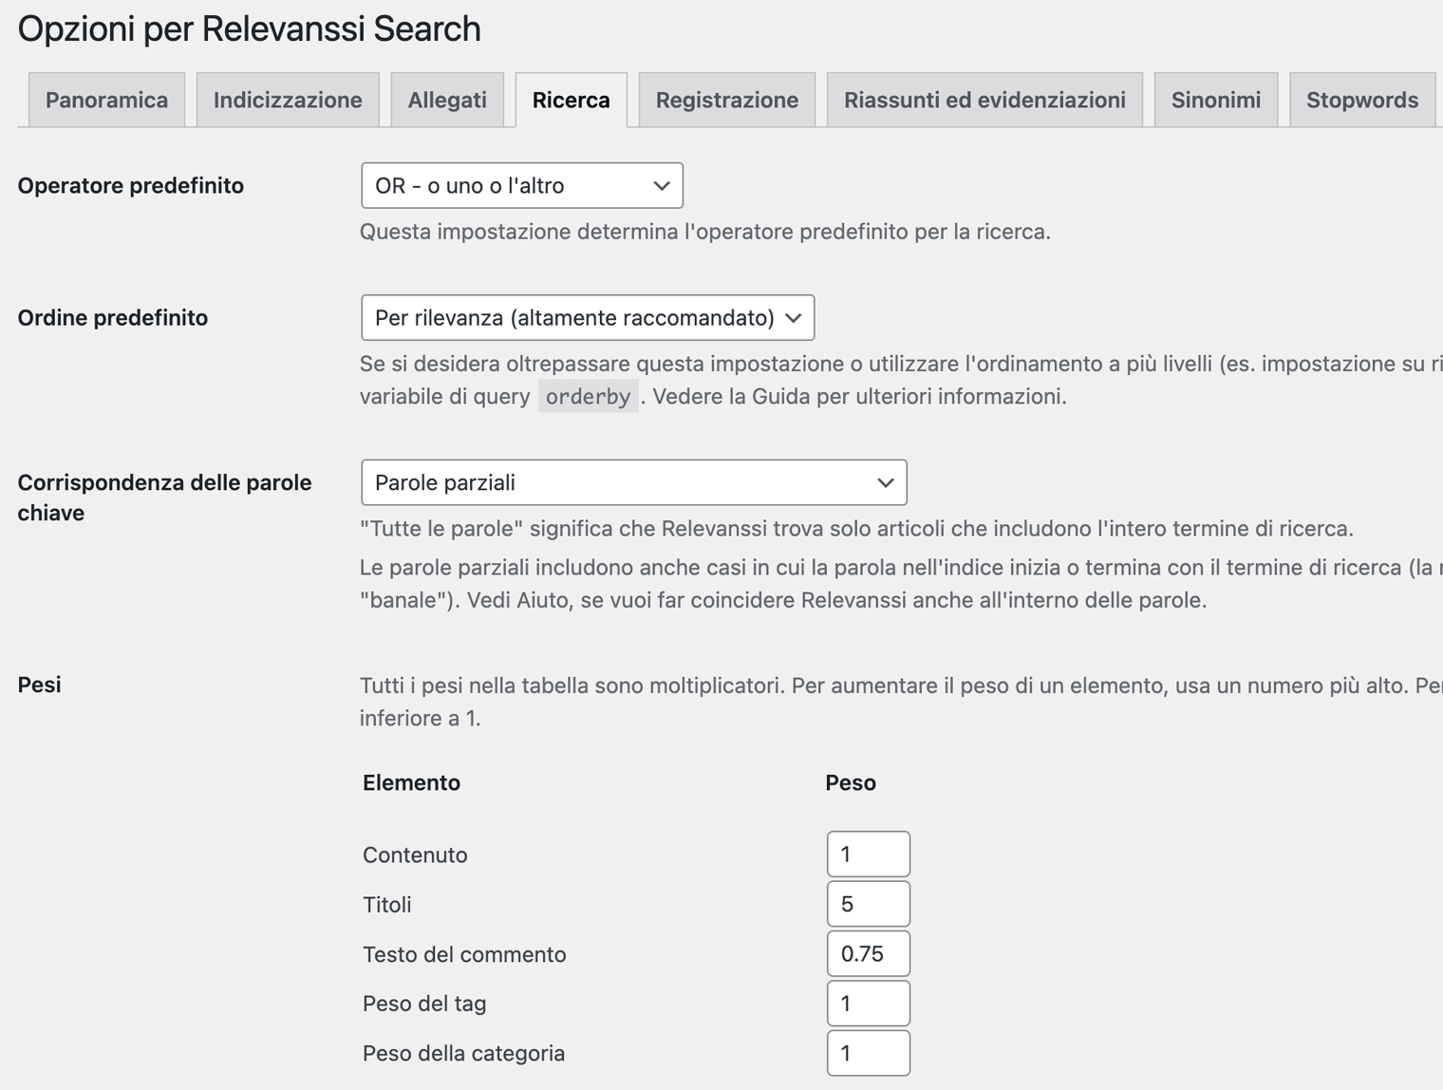
Task: Open the Indicizzazione tab
Action: (x=288, y=100)
